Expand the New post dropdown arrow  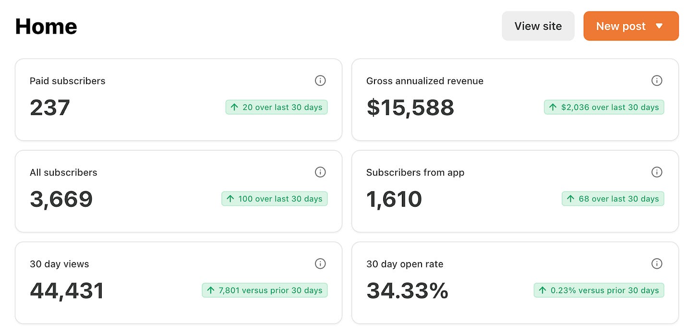659,26
